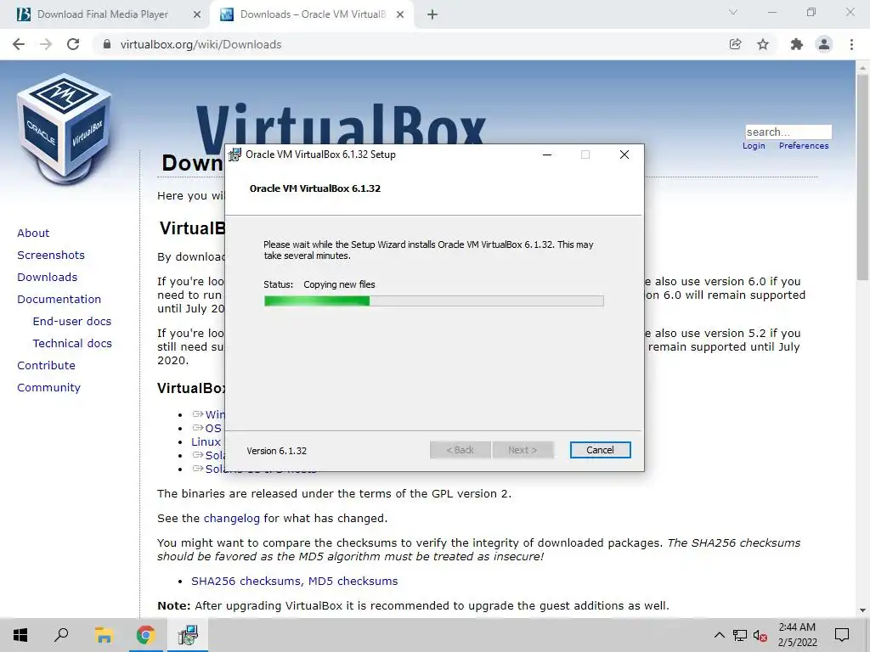Open the network status tray icon

[x=740, y=635]
